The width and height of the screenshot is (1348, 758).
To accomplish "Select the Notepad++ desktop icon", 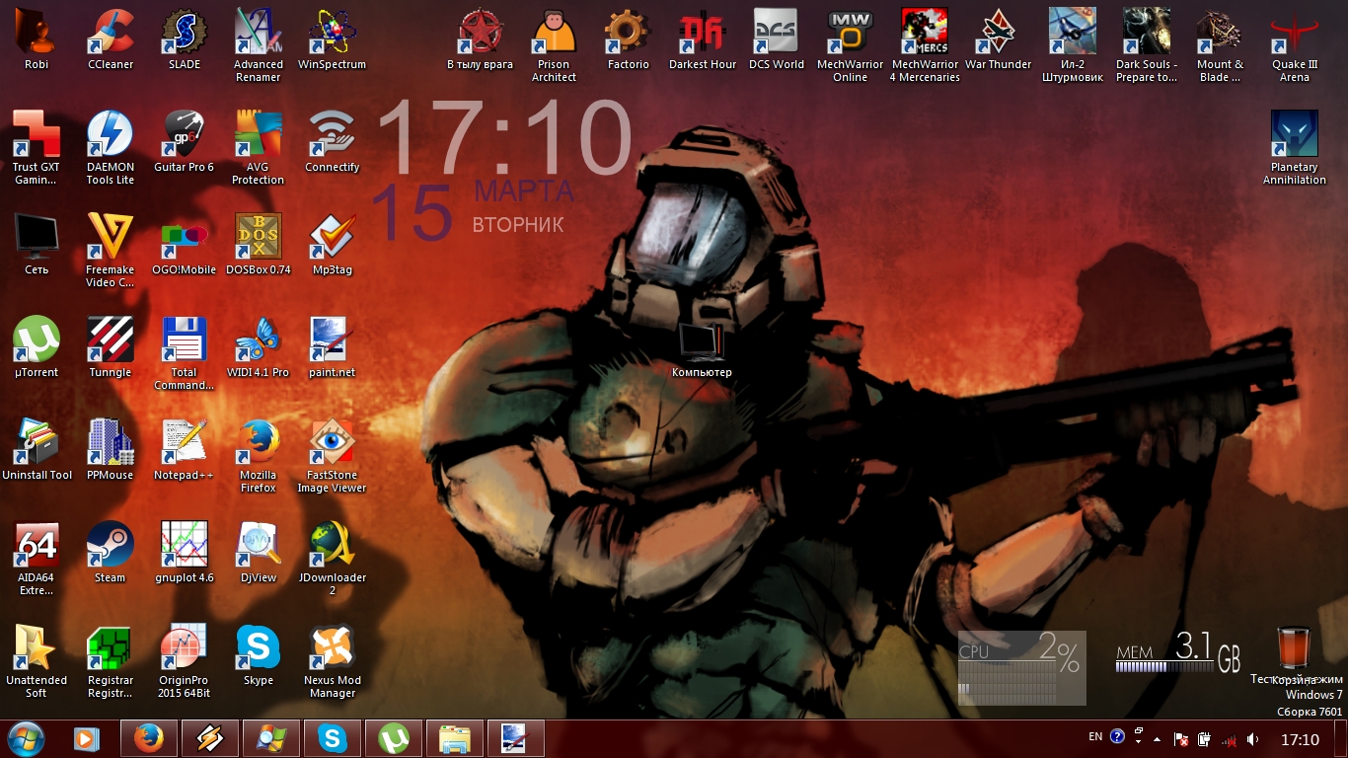I will coord(184,444).
